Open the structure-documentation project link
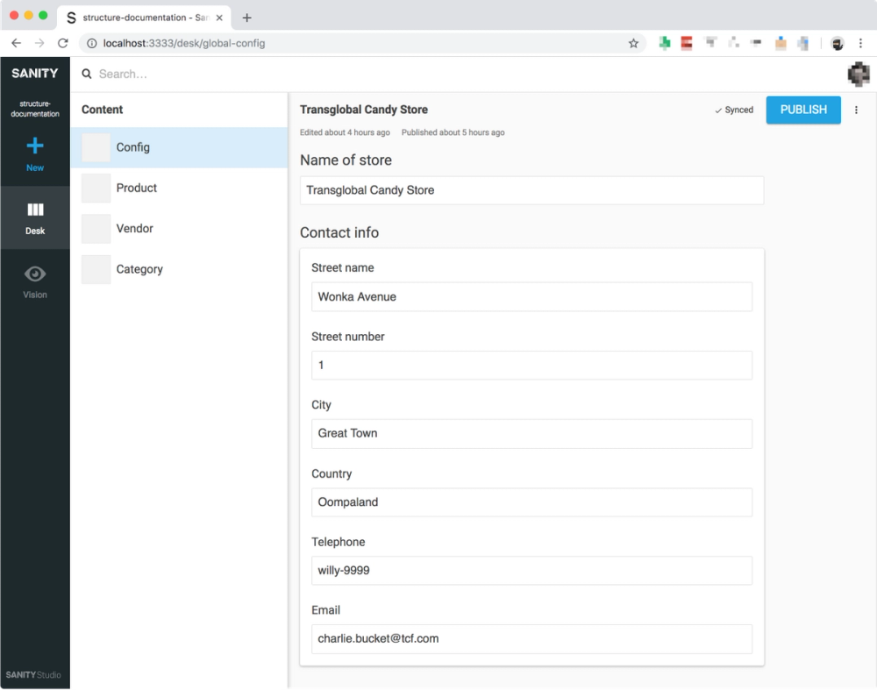 click(35, 109)
